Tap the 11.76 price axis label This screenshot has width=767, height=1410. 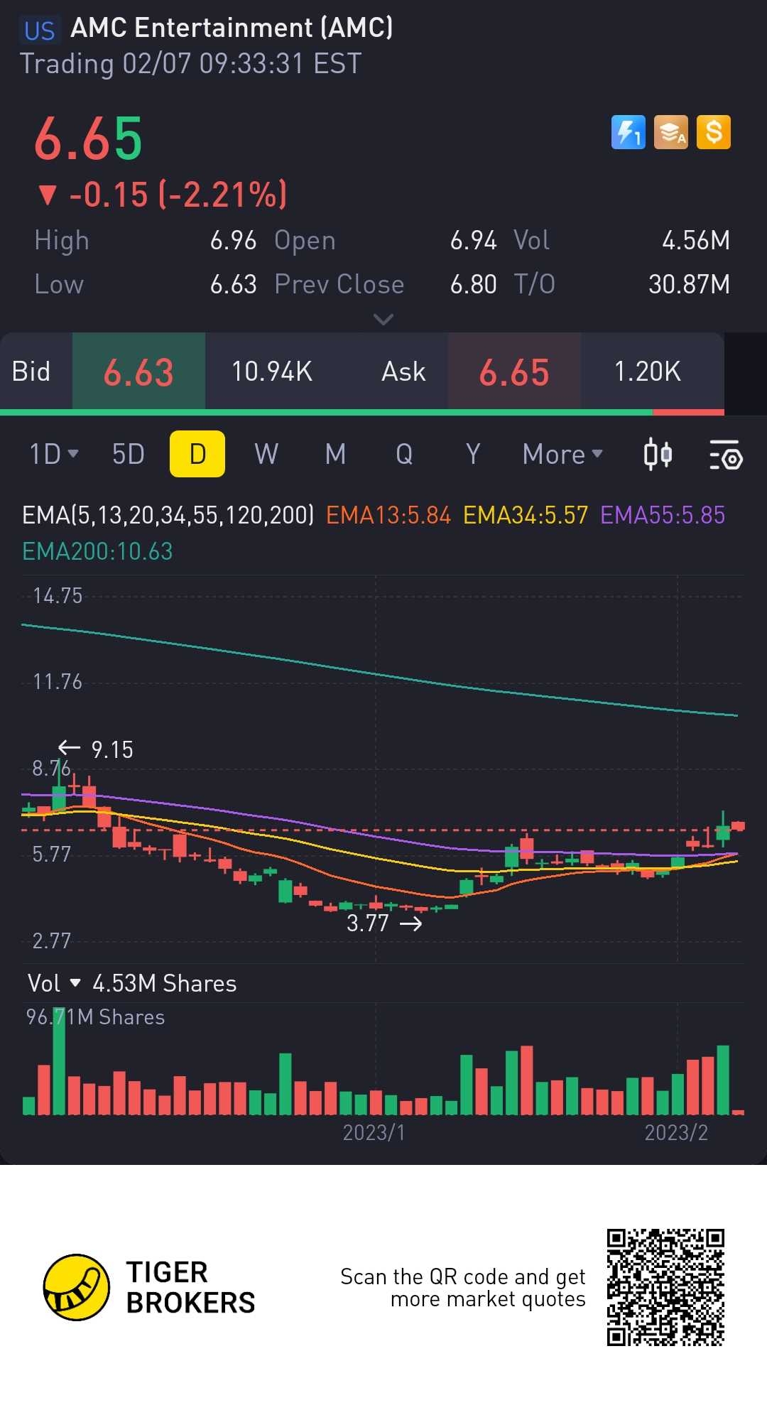58,682
